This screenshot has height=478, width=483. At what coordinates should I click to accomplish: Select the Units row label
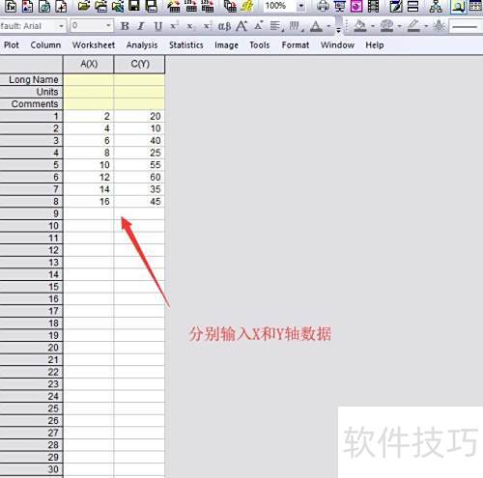[x=31, y=92]
